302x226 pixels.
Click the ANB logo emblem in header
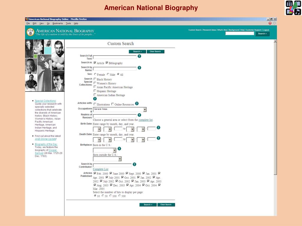(x=30, y=32)
